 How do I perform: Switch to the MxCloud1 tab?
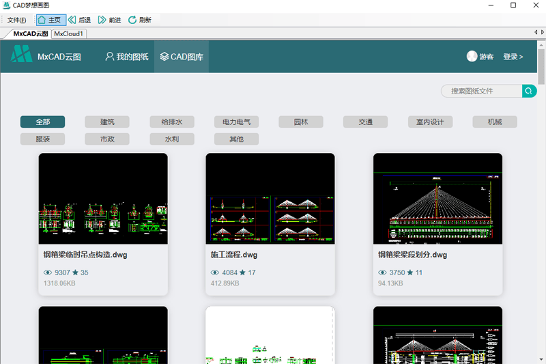click(x=69, y=33)
